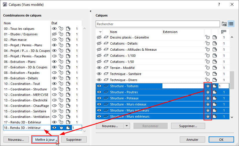239x146 pixels.
Task: Click Nouveau... button under layer combinations
Action: tap(16, 140)
